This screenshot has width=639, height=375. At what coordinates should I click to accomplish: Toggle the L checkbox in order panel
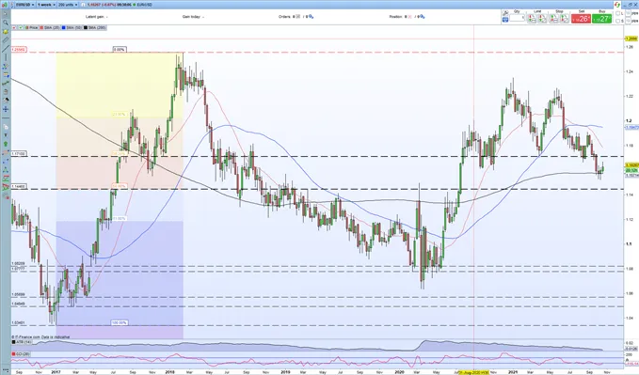coord(618,13)
